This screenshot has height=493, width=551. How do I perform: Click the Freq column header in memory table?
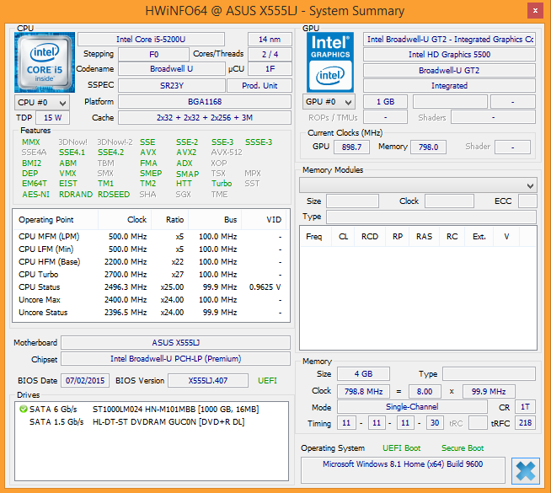click(x=316, y=237)
